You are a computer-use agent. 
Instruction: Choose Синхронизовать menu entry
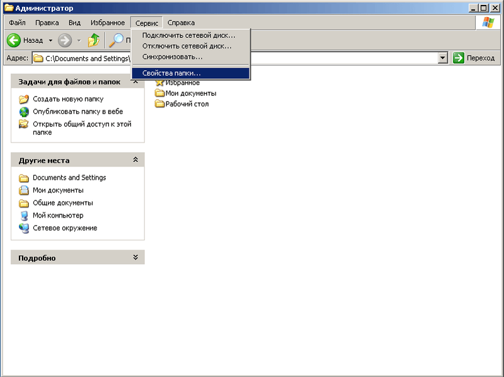coord(191,57)
